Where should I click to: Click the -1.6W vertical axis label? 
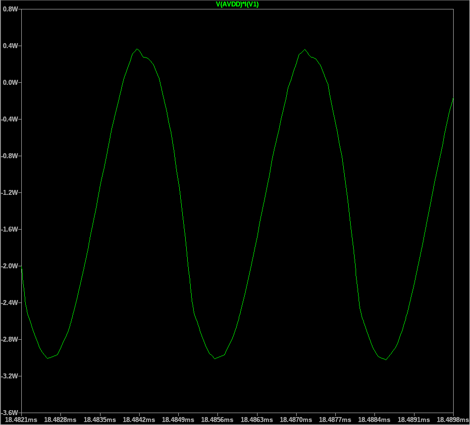coord(9,229)
